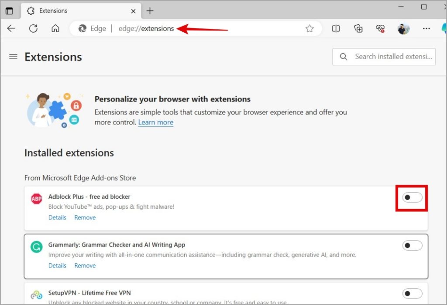Remove the Adblock Plus extension
The width and height of the screenshot is (447, 305).
(x=85, y=217)
